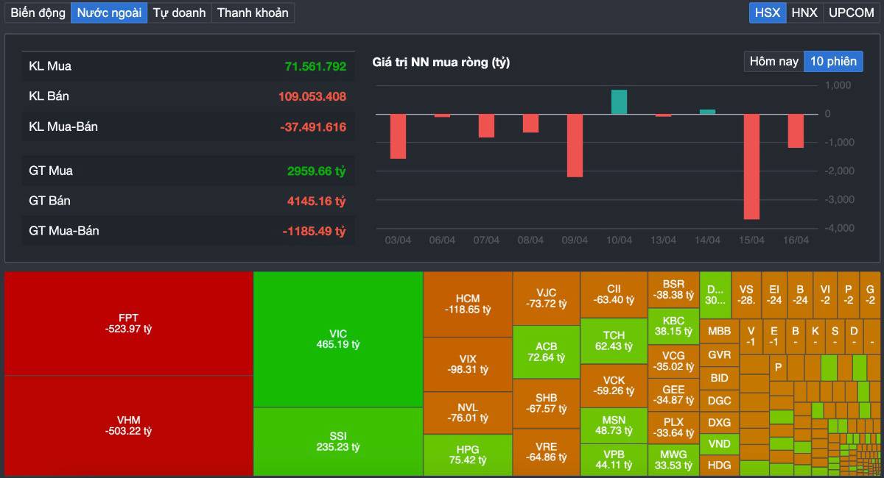Select the HSX exchange toggle
The width and height of the screenshot is (884, 478).
(x=767, y=13)
